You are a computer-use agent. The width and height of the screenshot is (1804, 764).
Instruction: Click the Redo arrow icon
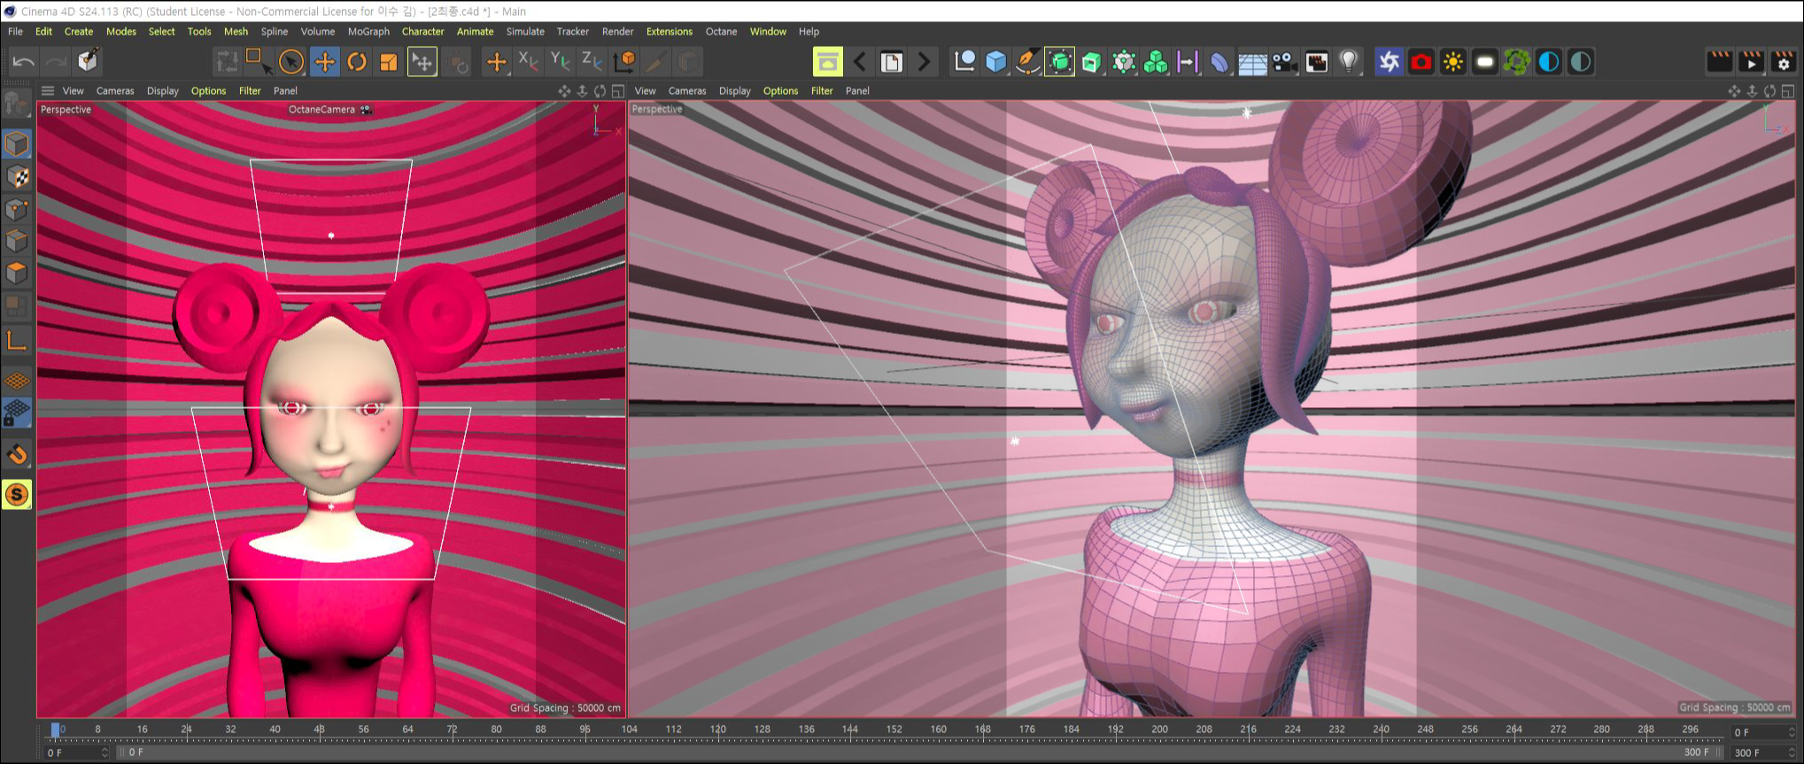point(56,61)
